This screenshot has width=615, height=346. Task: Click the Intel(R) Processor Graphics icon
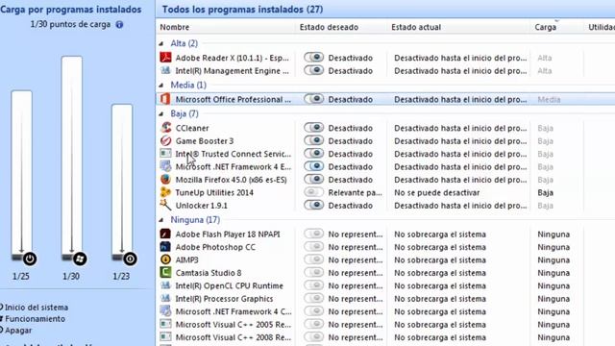point(165,299)
